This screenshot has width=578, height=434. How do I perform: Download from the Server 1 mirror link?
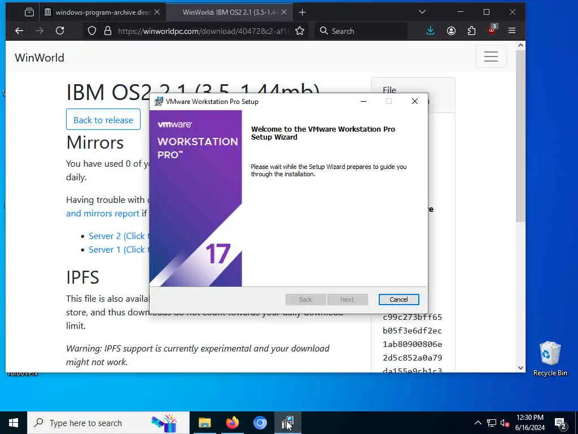tap(119, 250)
